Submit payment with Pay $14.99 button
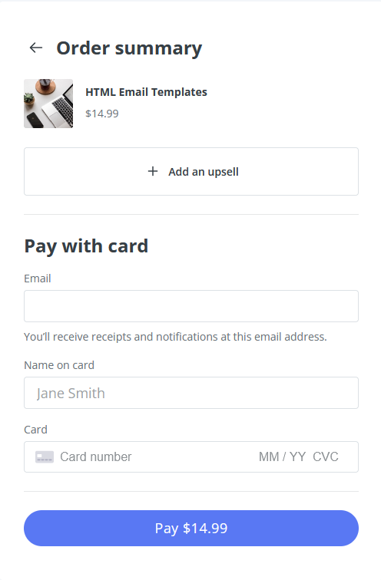The height and width of the screenshot is (580, 381). tap(191, 528)
